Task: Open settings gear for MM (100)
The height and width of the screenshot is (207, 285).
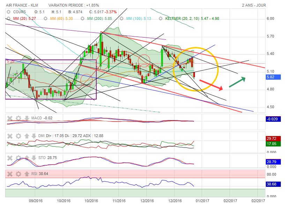Action: pyautogui.click(x=122, y=18)
